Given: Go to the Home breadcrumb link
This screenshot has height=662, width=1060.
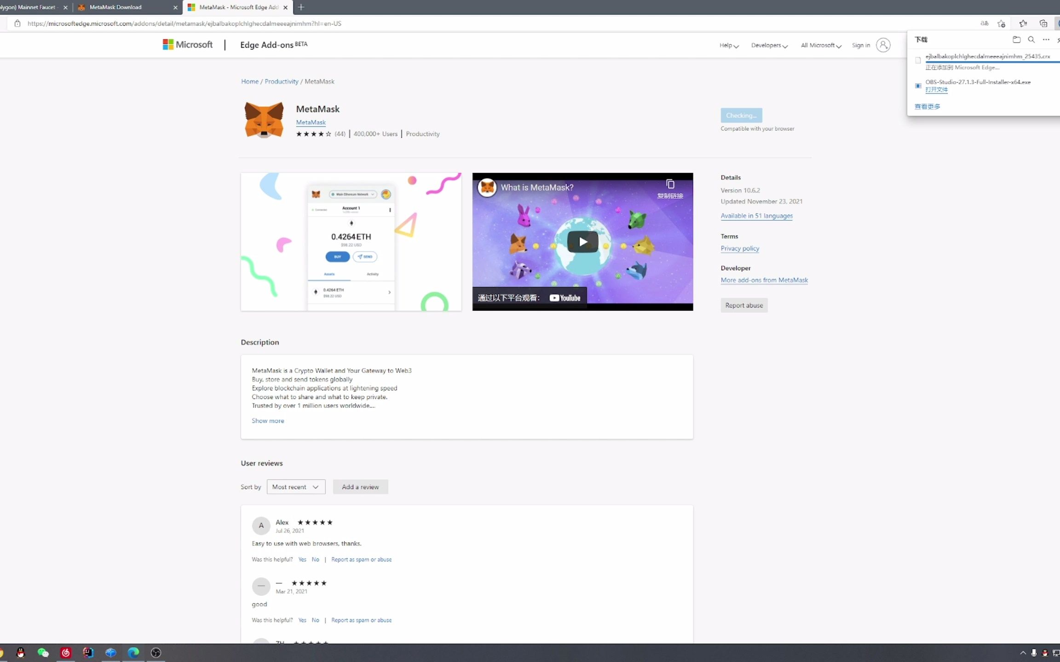Looking at the screenshot, I should (x=250, y=81).
